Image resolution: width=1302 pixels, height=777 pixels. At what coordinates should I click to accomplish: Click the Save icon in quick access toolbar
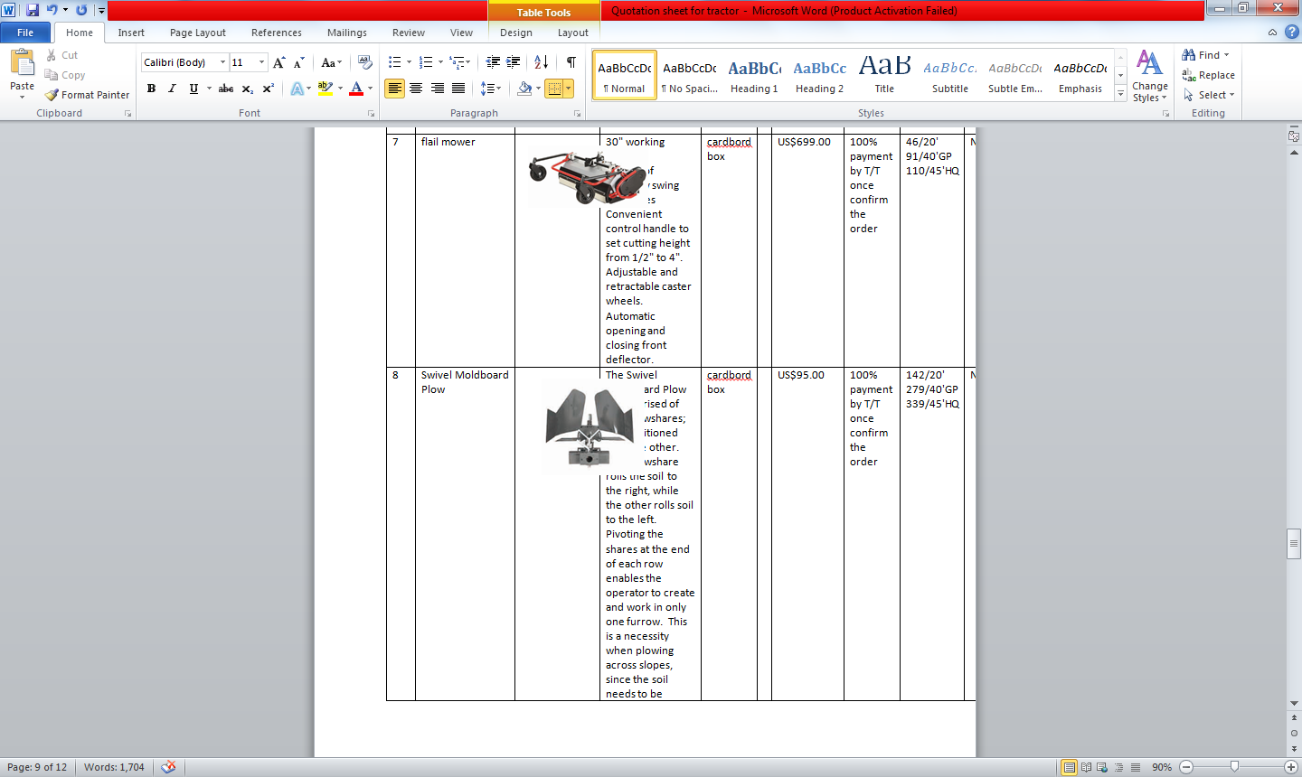[33, 10]
